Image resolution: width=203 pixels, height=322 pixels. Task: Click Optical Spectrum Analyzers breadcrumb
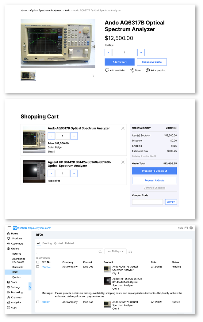(46, 10)
